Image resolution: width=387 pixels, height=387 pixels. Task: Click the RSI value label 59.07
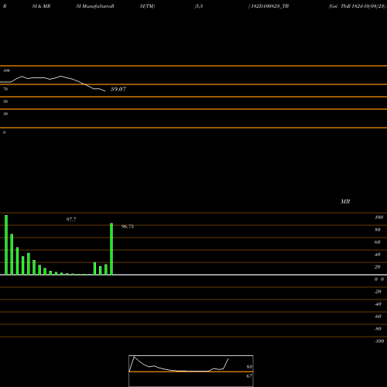tap(118, 89)
